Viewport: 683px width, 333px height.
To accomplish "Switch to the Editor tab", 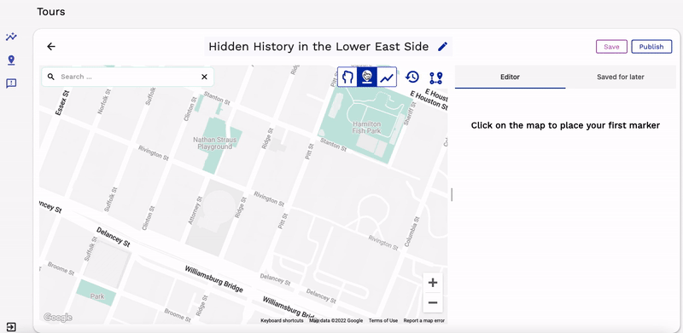I will click(x=510, y=77).
